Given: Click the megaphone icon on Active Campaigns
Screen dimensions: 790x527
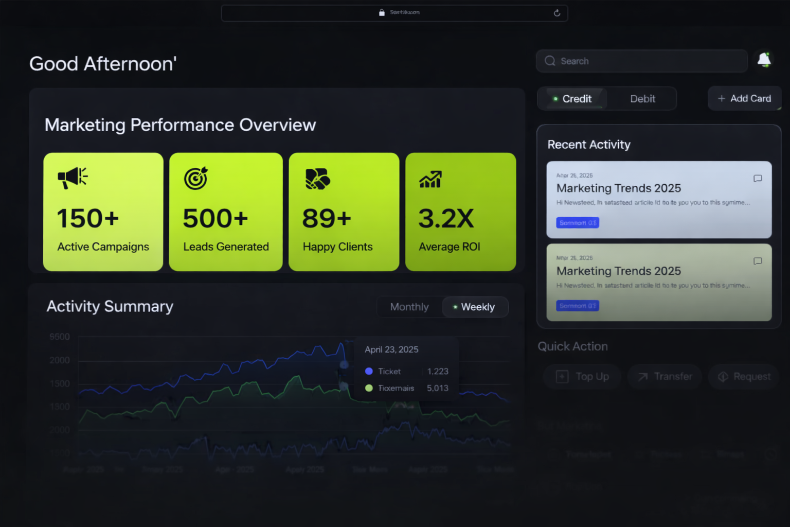Looking at the screenshot, I should pos(73,178).
